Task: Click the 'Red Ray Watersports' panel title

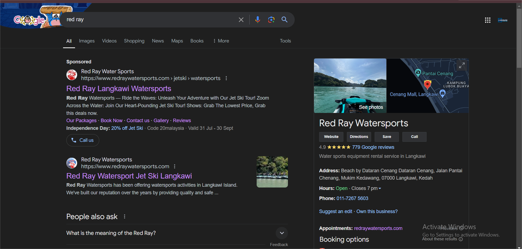Action: (x=363, y=123)
